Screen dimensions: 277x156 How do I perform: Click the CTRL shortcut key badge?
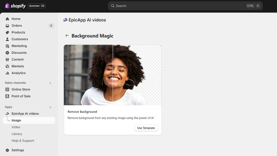click(x=250, y=6)
